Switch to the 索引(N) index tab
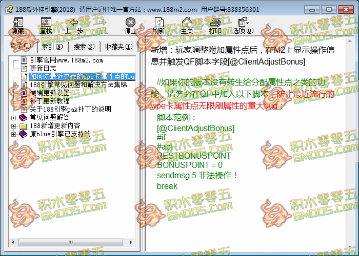 (x=52, y=47)
